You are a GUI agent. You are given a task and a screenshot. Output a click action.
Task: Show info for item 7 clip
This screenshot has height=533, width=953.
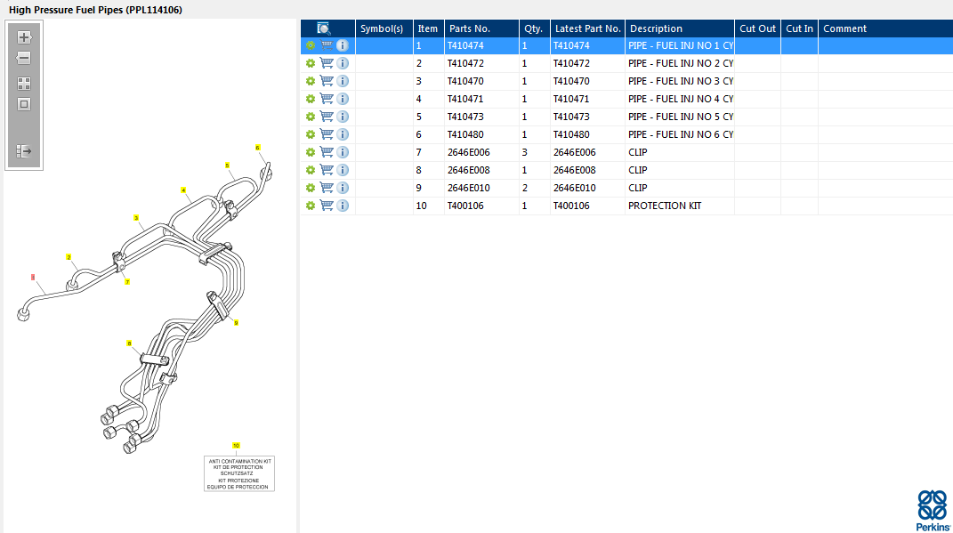(343, 152)
